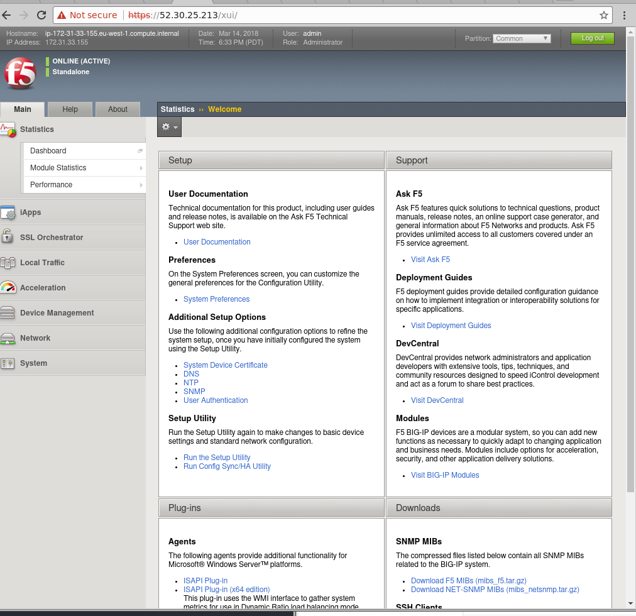Click Run Config Sync/HA Utility link
636x616 pixels.
tap(227, 466)
